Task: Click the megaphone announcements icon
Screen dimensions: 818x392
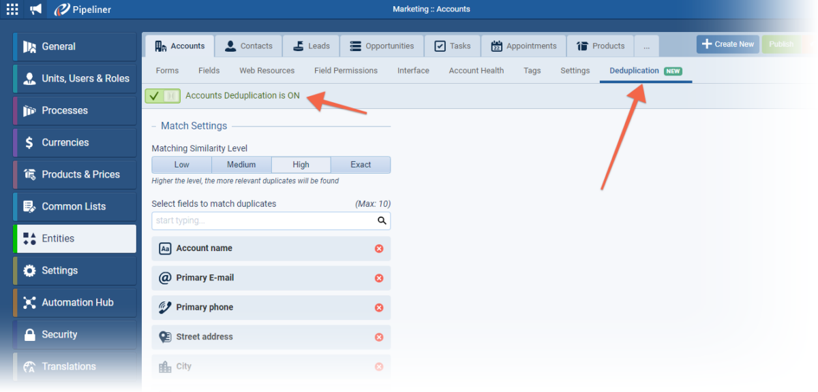Action: click(35, 10)
